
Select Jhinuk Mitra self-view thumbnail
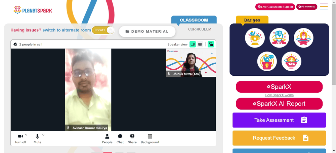(x=191, y=63)
